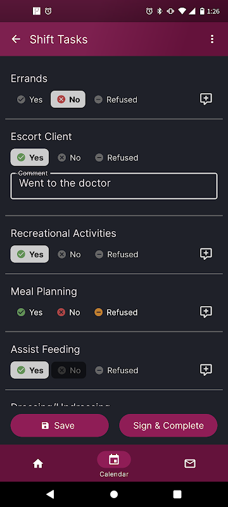The height and width of the screenshot is (507, 228).
Task: Add a comment to Assist Feeding
Action: pos(206,369)
